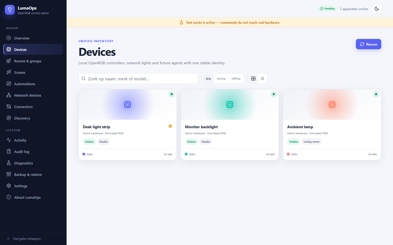Click the Healthy status badge
The width and height of the screenshot is (393, 245).
pyautogui.click(x=327, y=9)
